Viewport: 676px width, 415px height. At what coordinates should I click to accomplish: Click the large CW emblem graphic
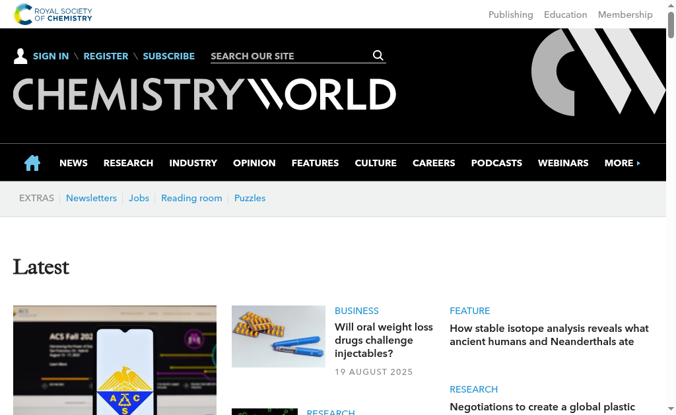598,72
